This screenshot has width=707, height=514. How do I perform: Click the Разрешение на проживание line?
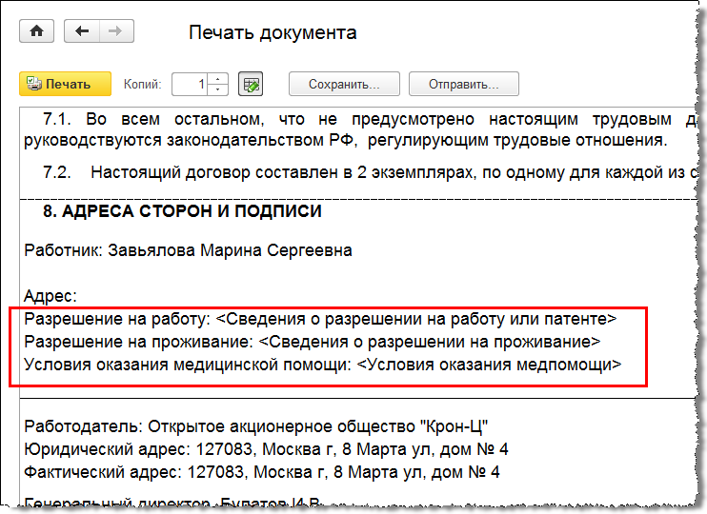click(x=312, y=342)
